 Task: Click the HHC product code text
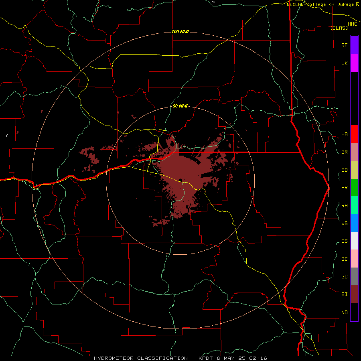352,24
